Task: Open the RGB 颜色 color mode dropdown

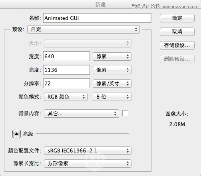Action: (66, 97)
